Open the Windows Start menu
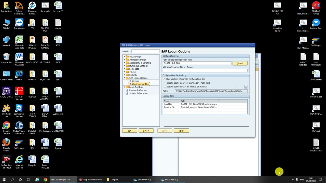The width and height of the screenshot is (326, 183). [x=4, y=180]
